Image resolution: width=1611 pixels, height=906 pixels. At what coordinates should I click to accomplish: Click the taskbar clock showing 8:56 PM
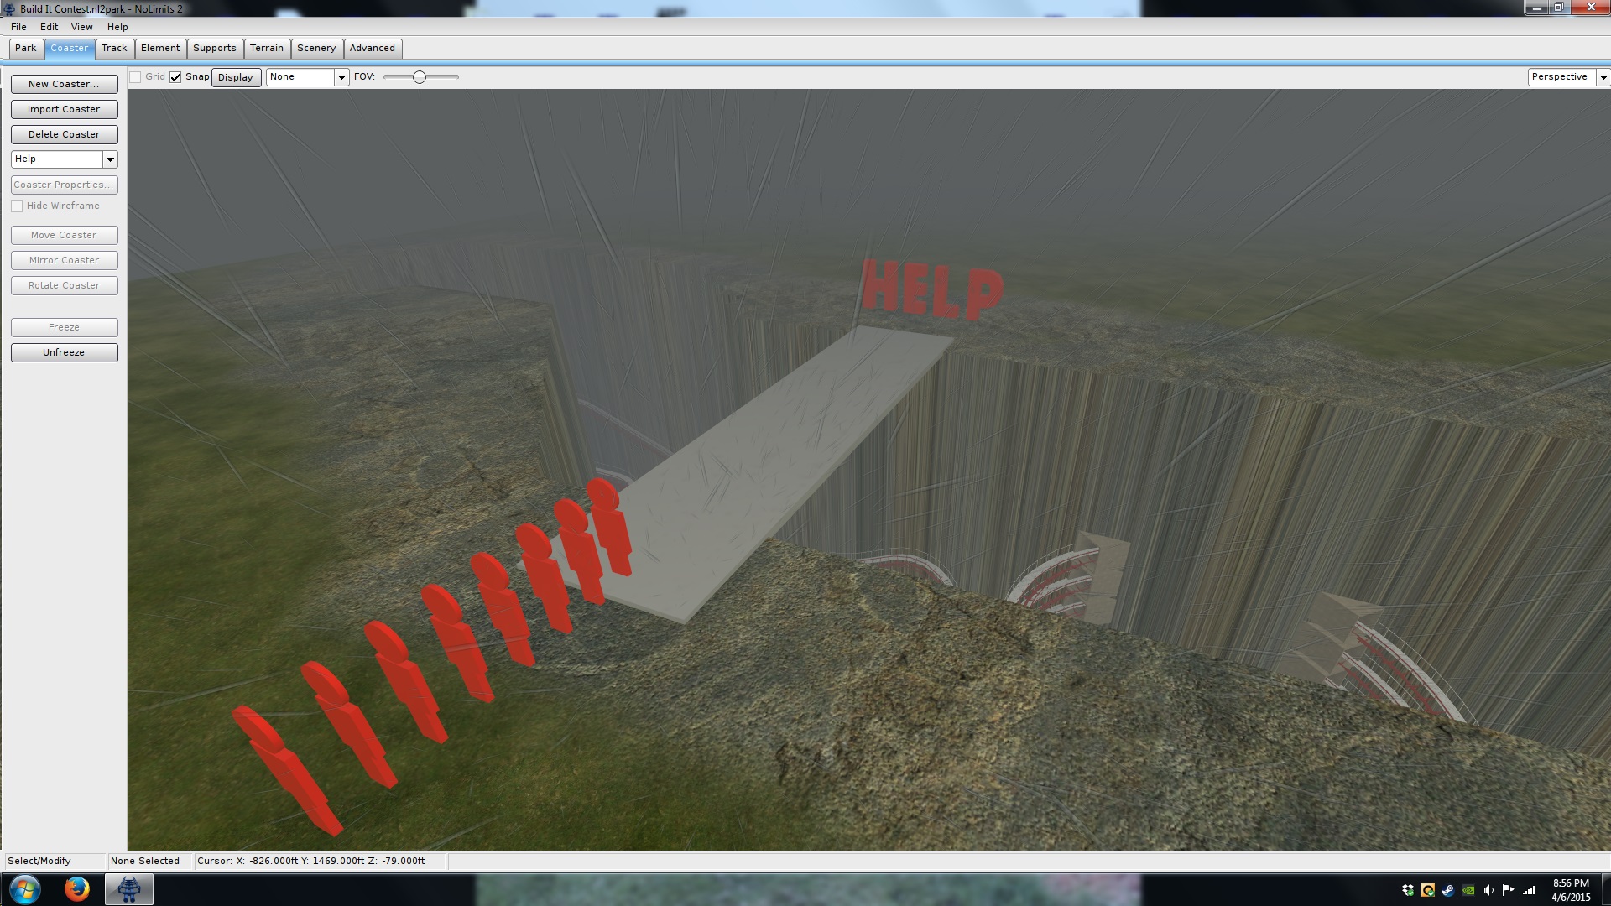pyautogui.click(x=1571, y=890)
